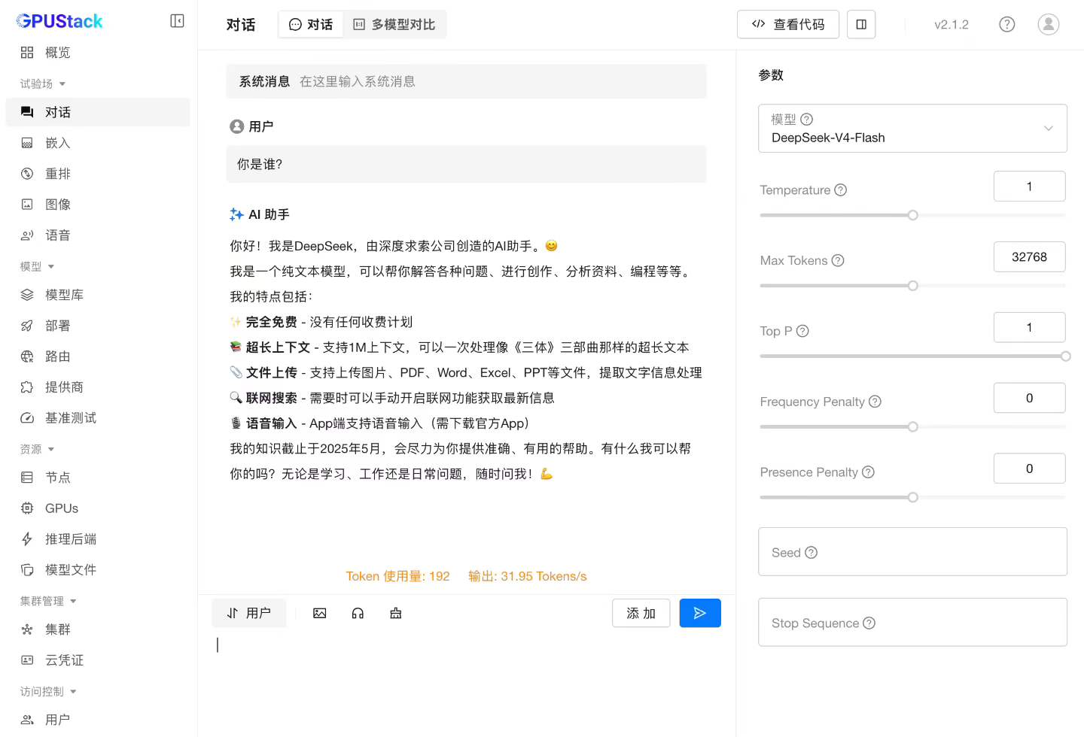Show Top P help tooltip

pos(802,331)
